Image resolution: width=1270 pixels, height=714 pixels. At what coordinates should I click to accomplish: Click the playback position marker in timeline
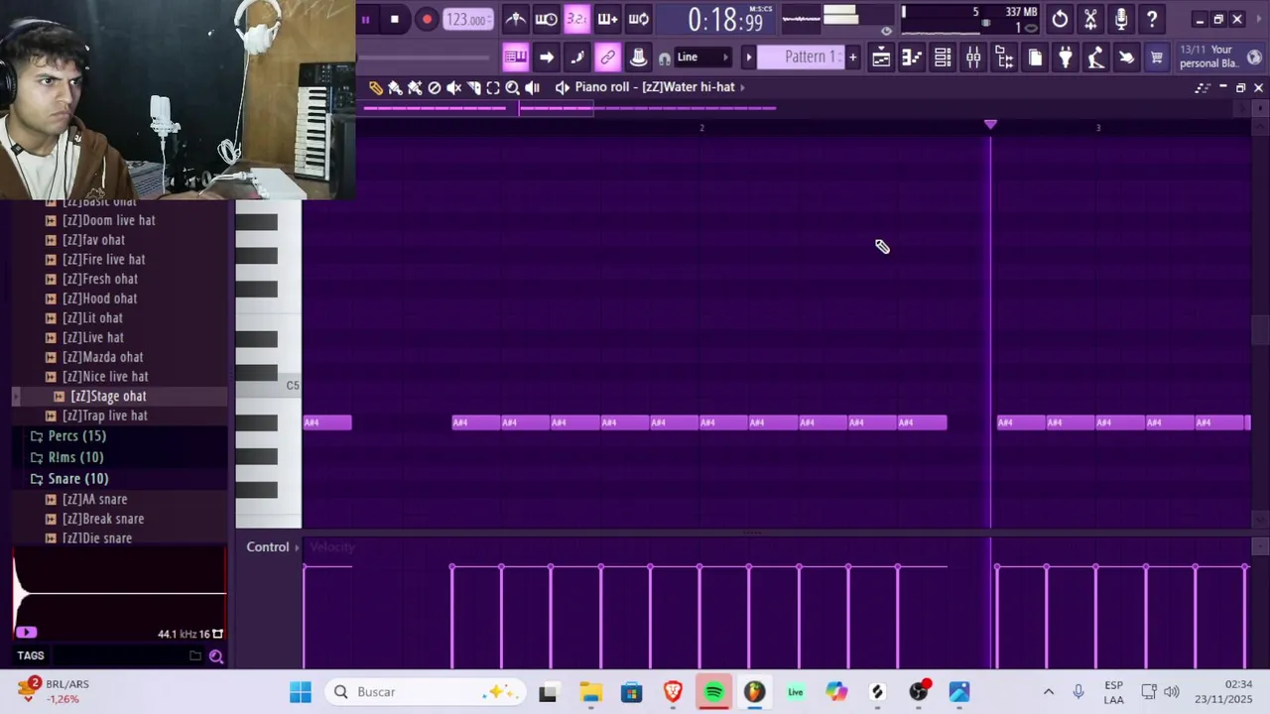990,125
